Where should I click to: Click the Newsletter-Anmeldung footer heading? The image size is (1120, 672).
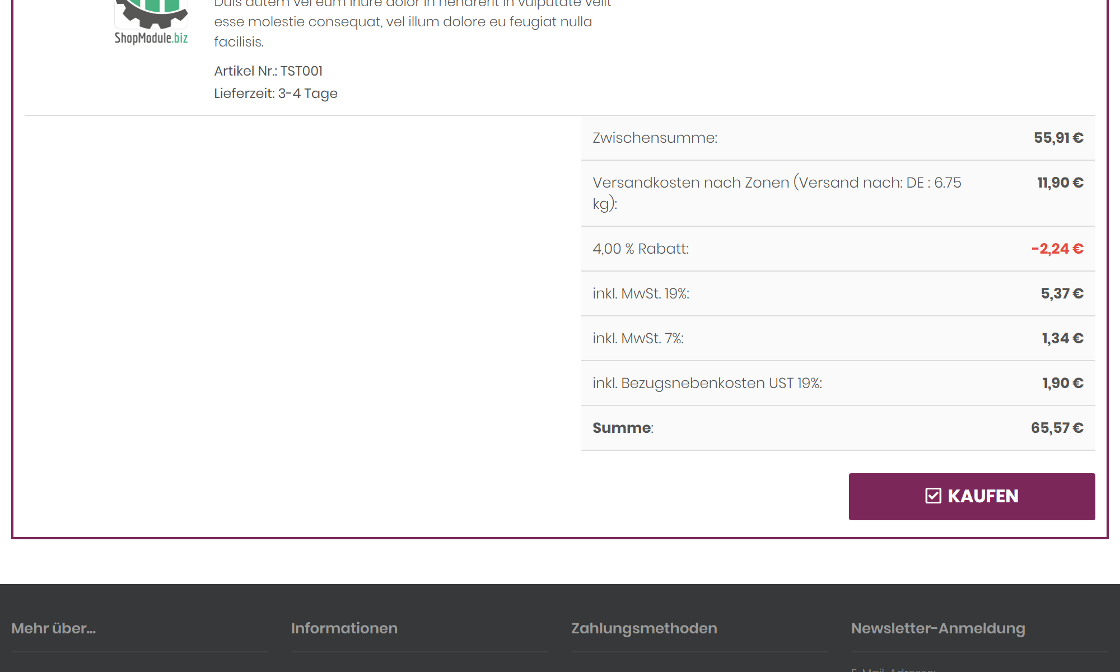pos(938,628)
